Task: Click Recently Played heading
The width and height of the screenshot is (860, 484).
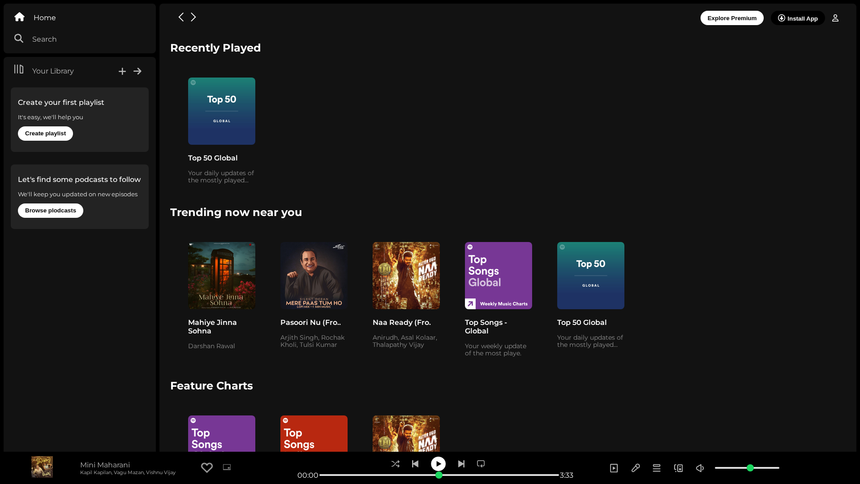Action: coord(215,48)
